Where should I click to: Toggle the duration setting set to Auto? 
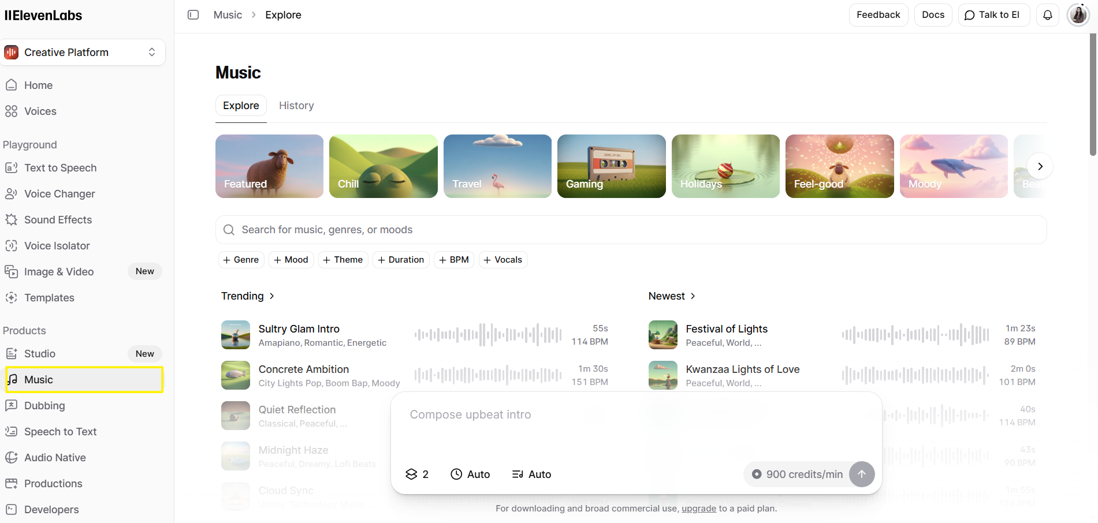(x=470, y=474)
